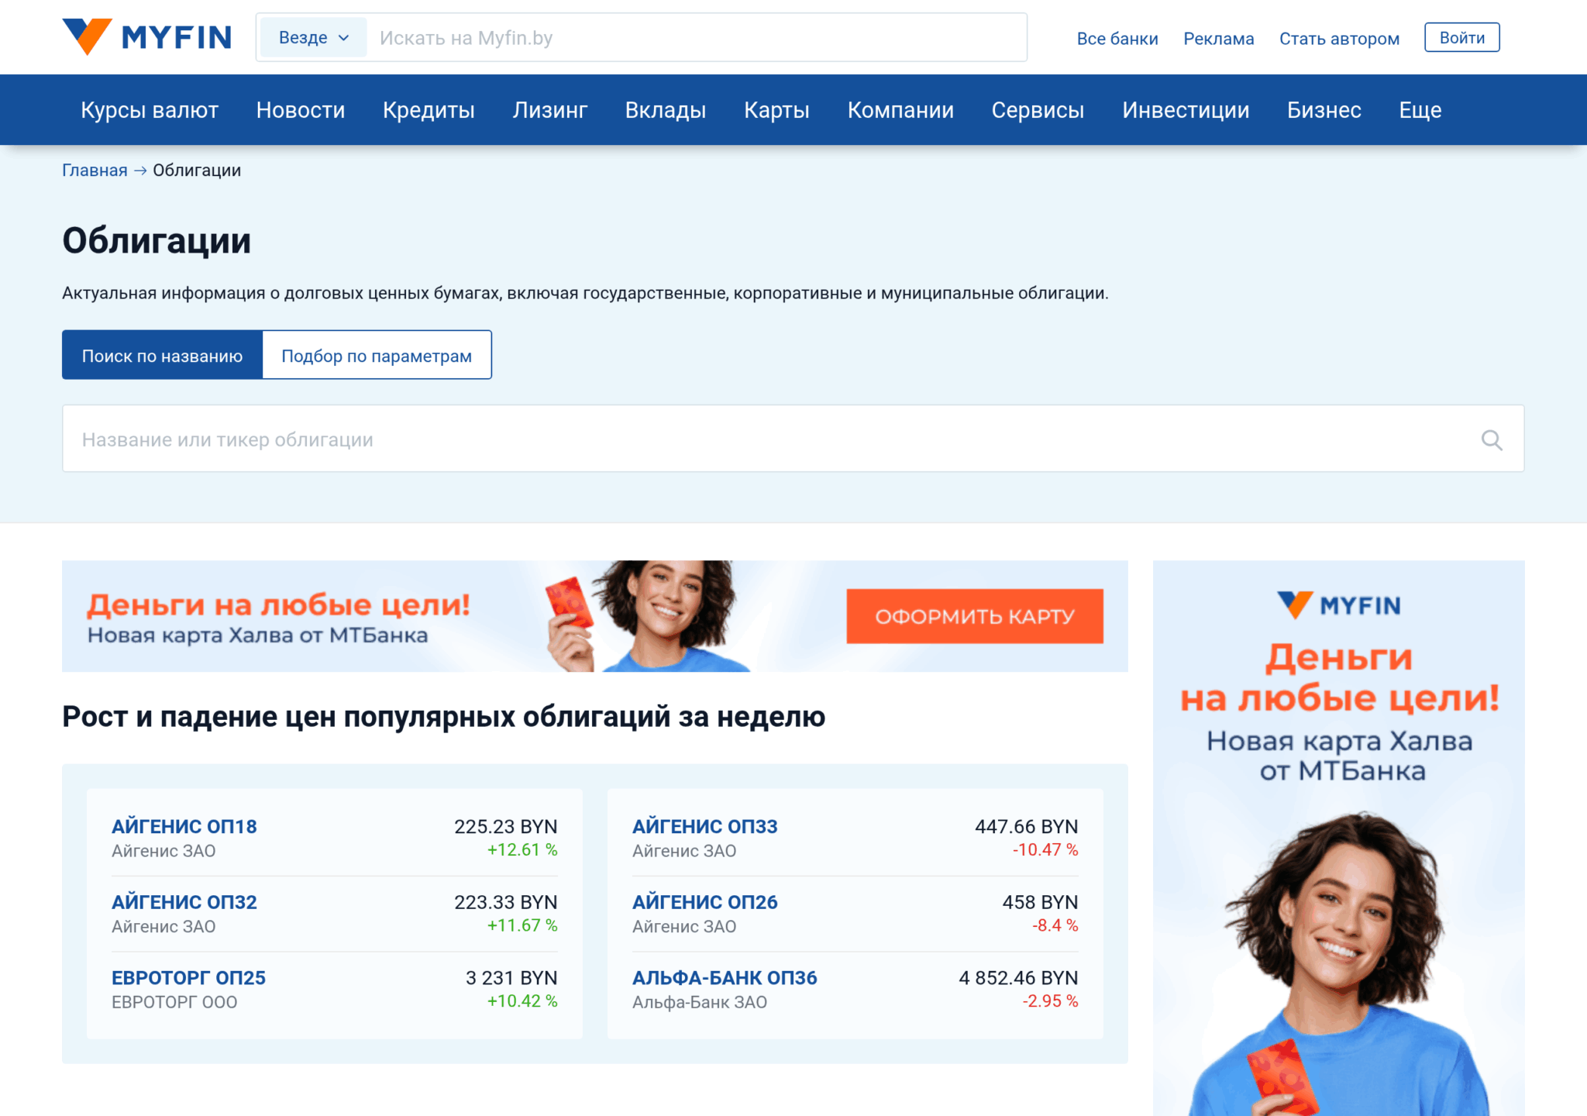The height and width of the screenshot is (1116, 1587).
Task: Go to Главная via breadcrumb
Action: point(95,170)
